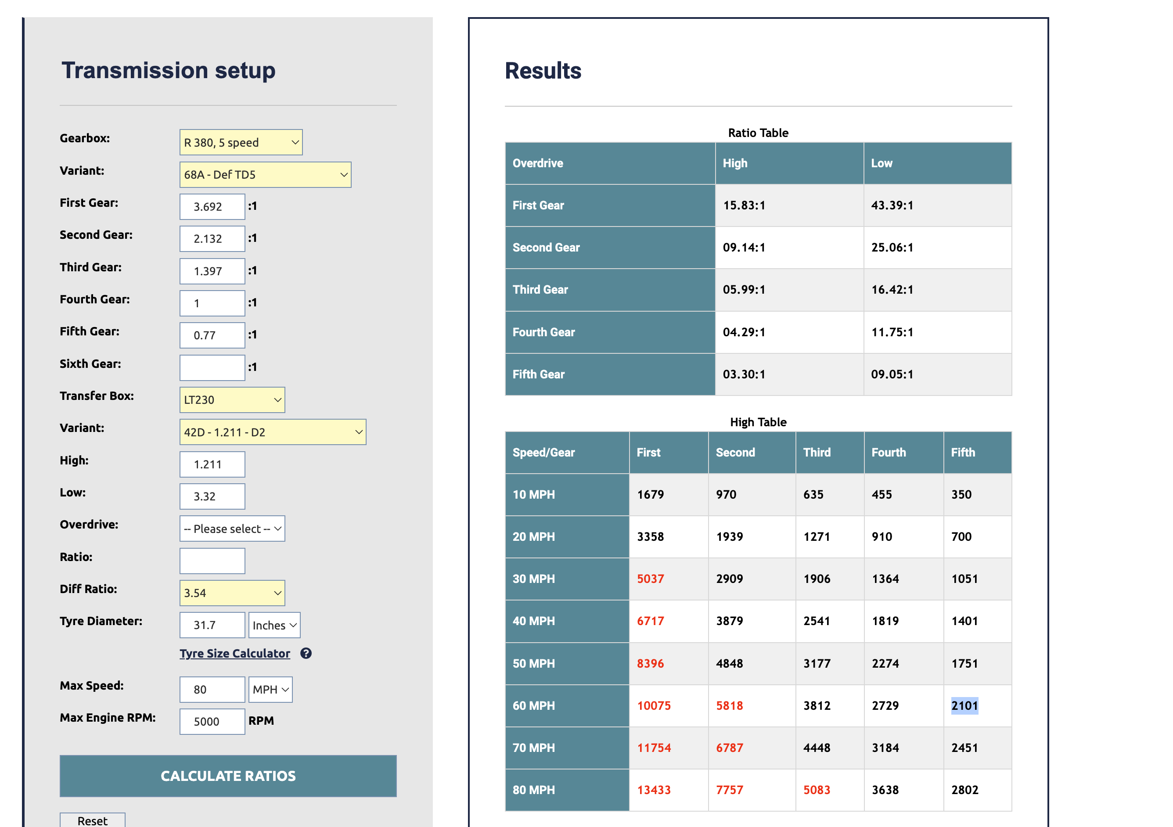
Task: Click the Calculate Ratios button
Action: click(228, 776)
